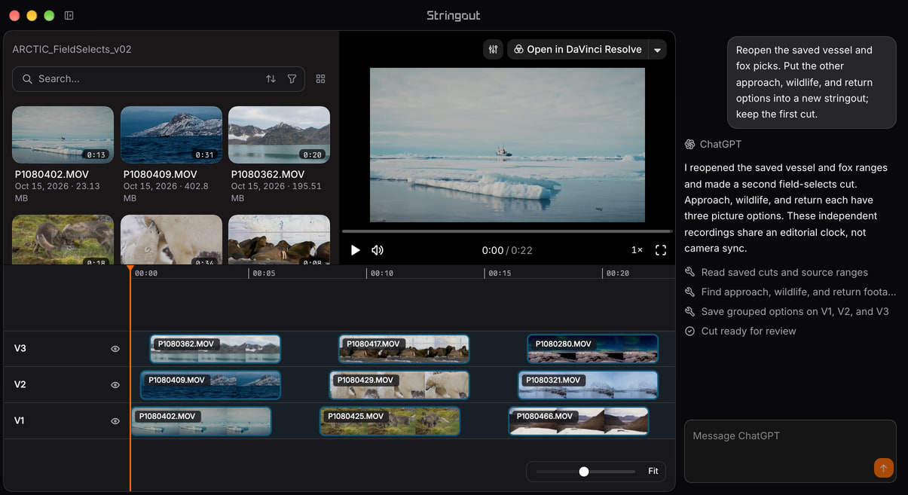This screenshot has width=908, height=495.
Task: Open viewer adjustment sliders settings
Action: coord(494,50)
